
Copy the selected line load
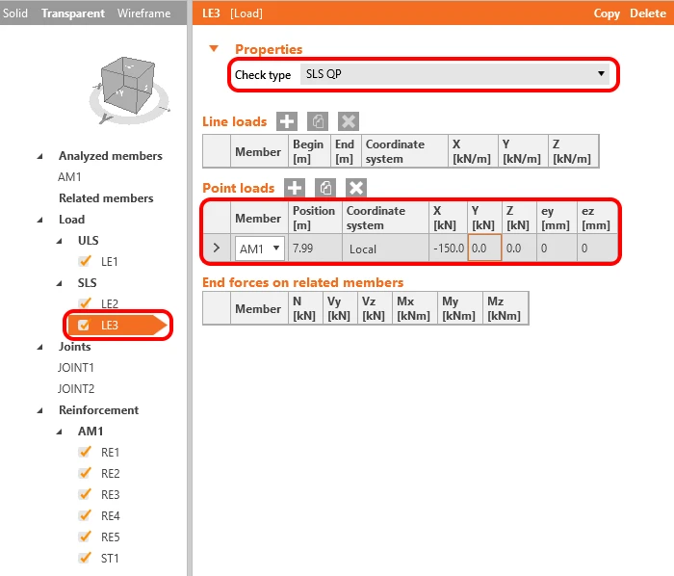tap(318, 121)
